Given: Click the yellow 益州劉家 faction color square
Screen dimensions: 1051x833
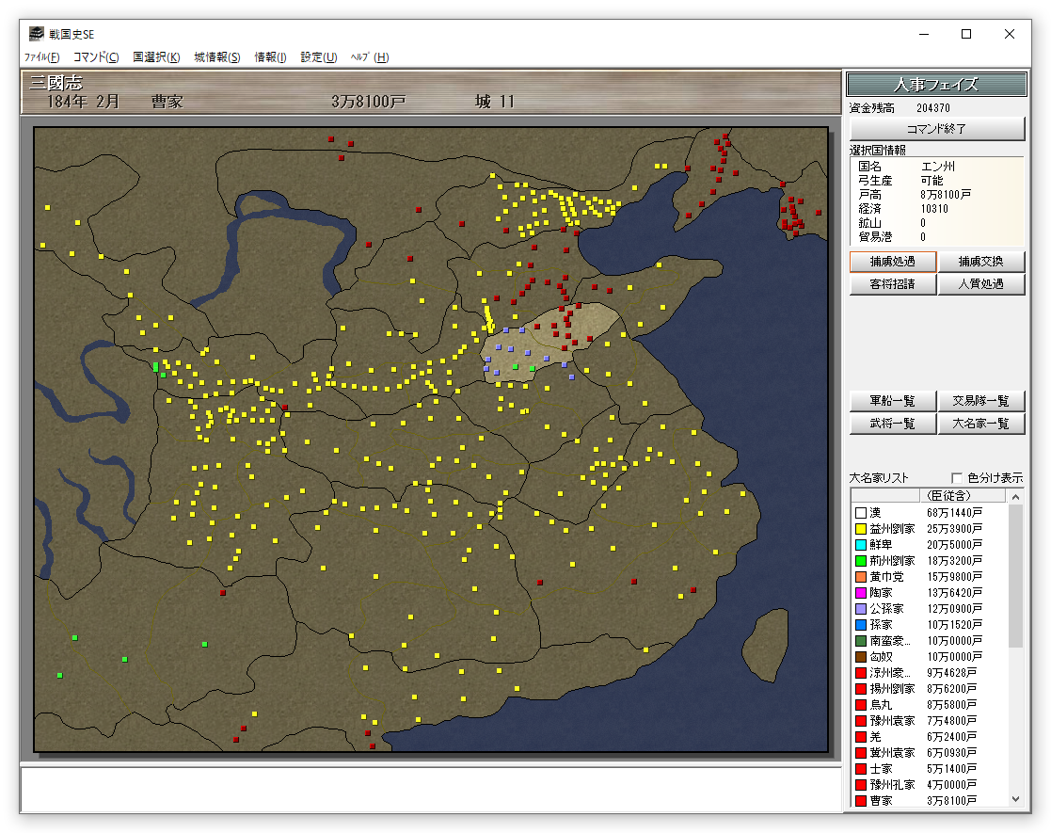Looking at the screenshot, I should 860,529.
